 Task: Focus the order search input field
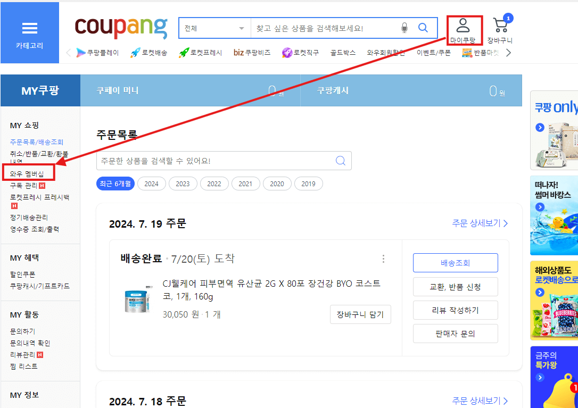click(214, 161)
